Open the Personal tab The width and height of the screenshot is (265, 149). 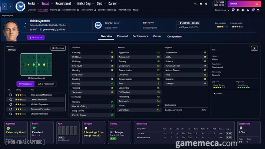pyautogui.click(x=122, y=36)
